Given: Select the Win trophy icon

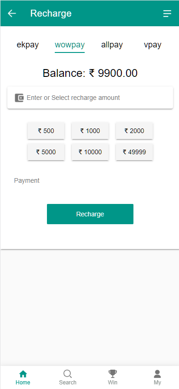Looking at the screenshot, I should [113, 373].
